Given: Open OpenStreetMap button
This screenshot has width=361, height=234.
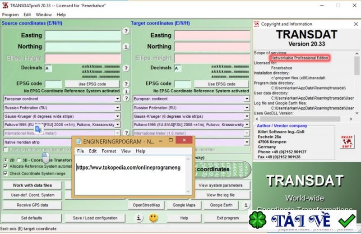Looking at the screenshot, I should [146, 205].
